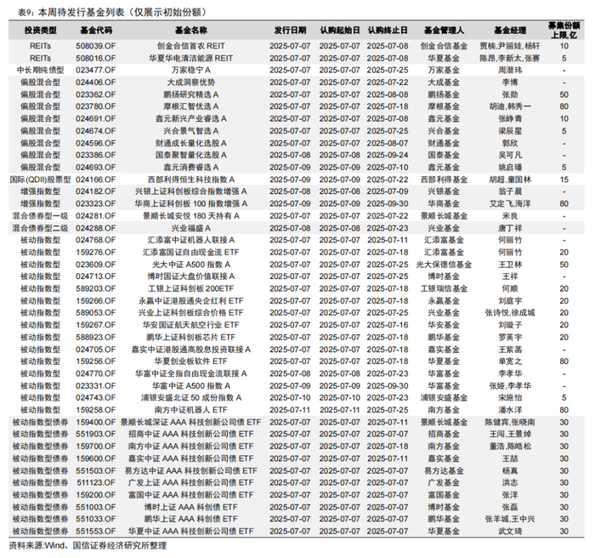Select fund code 023386.OF
The image size is (595, 558).
[x=95, y=155]
